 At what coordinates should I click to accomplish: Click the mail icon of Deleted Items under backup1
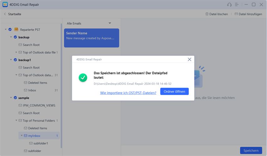pyautogui.click(x=25, y=83)
